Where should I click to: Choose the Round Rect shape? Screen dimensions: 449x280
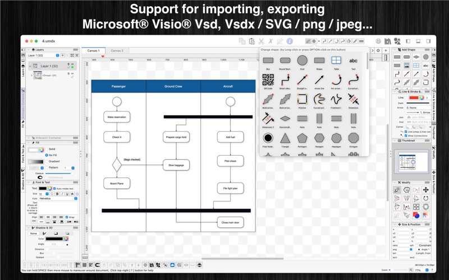coord(285,60)
